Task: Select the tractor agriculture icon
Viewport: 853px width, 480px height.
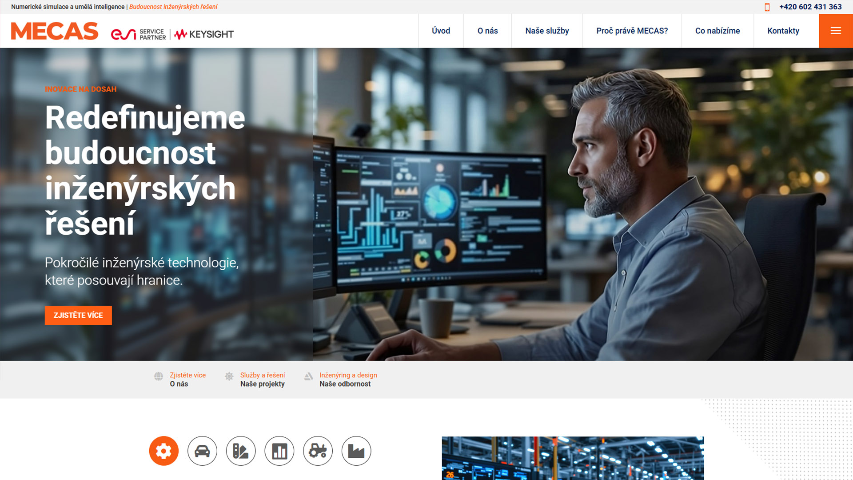Action: click(318, 451)
